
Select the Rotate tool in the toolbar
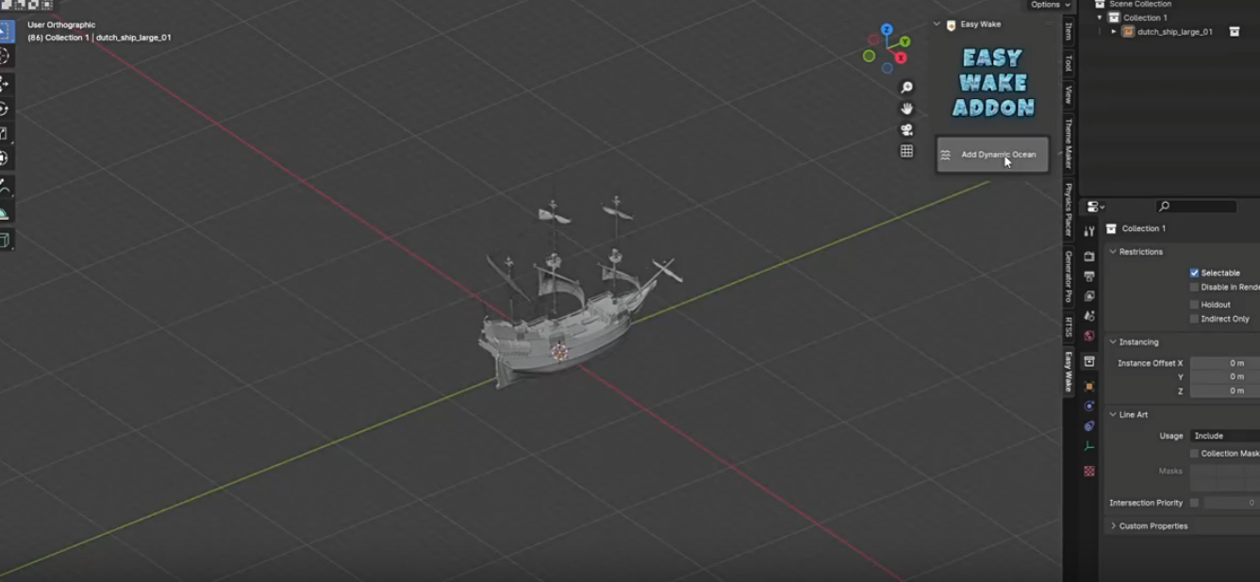click(4, 108)
